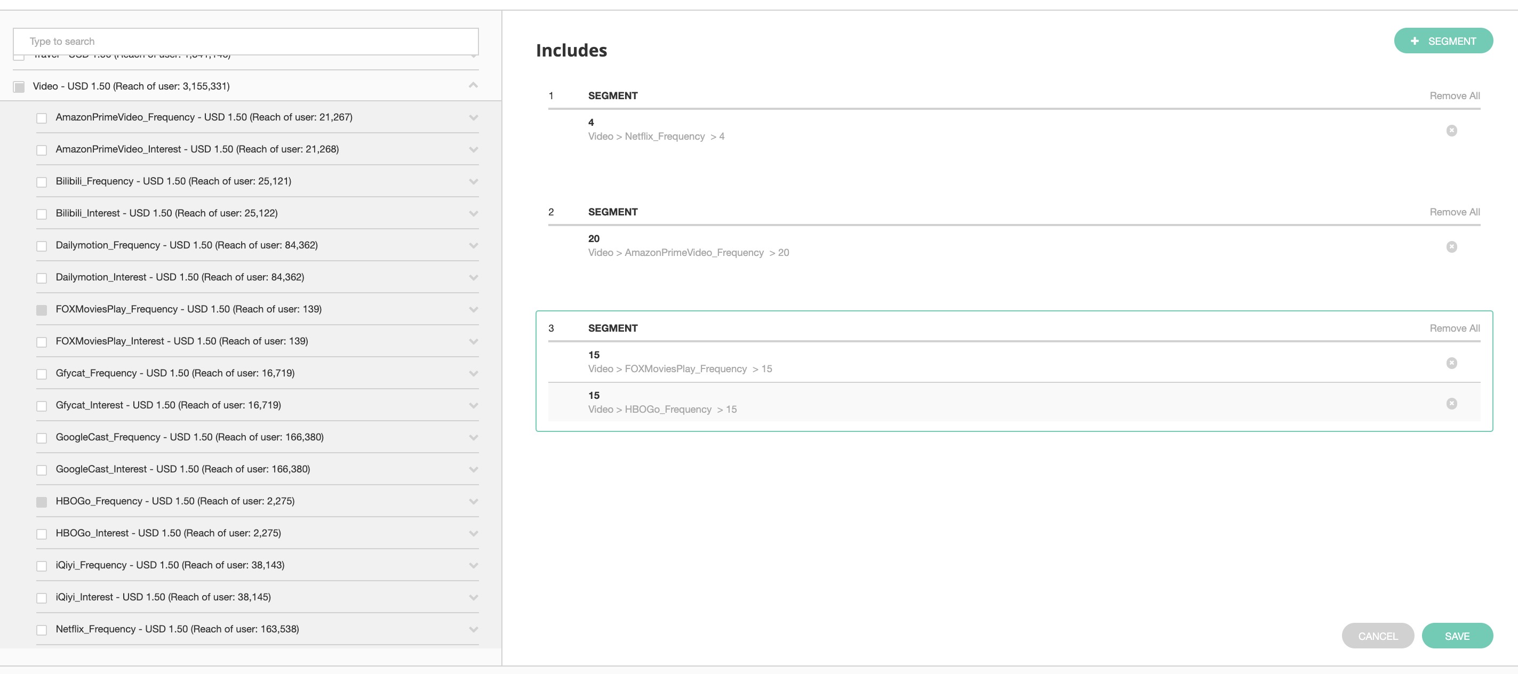Screen dimensions: 1518x674
Task: Expand the GoogleCast_Interest options arrow
Action: (473, 470)
